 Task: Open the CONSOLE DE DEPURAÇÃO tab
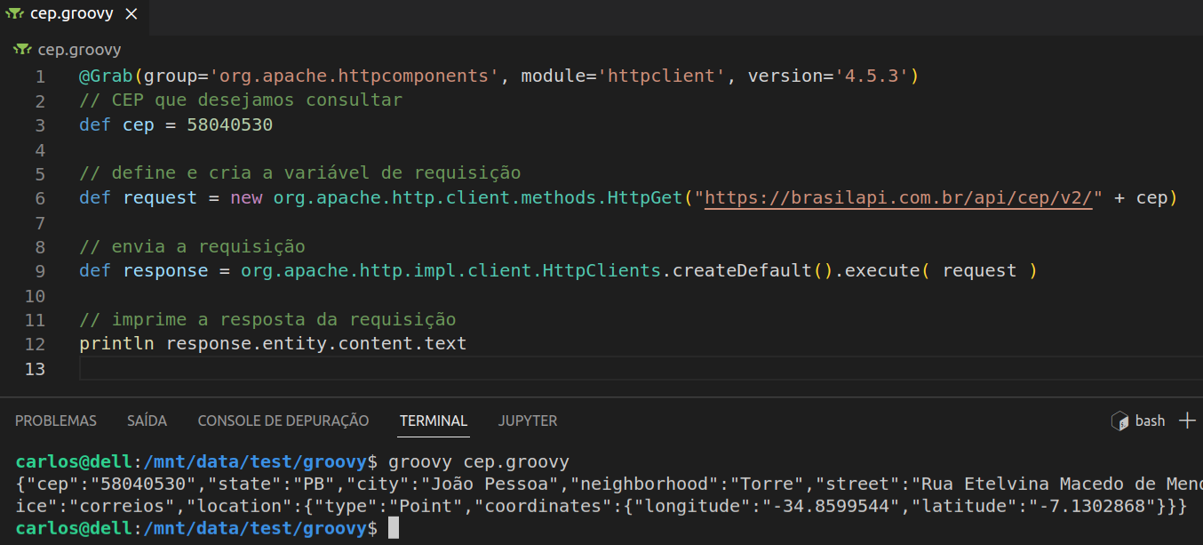pos(283,421)
